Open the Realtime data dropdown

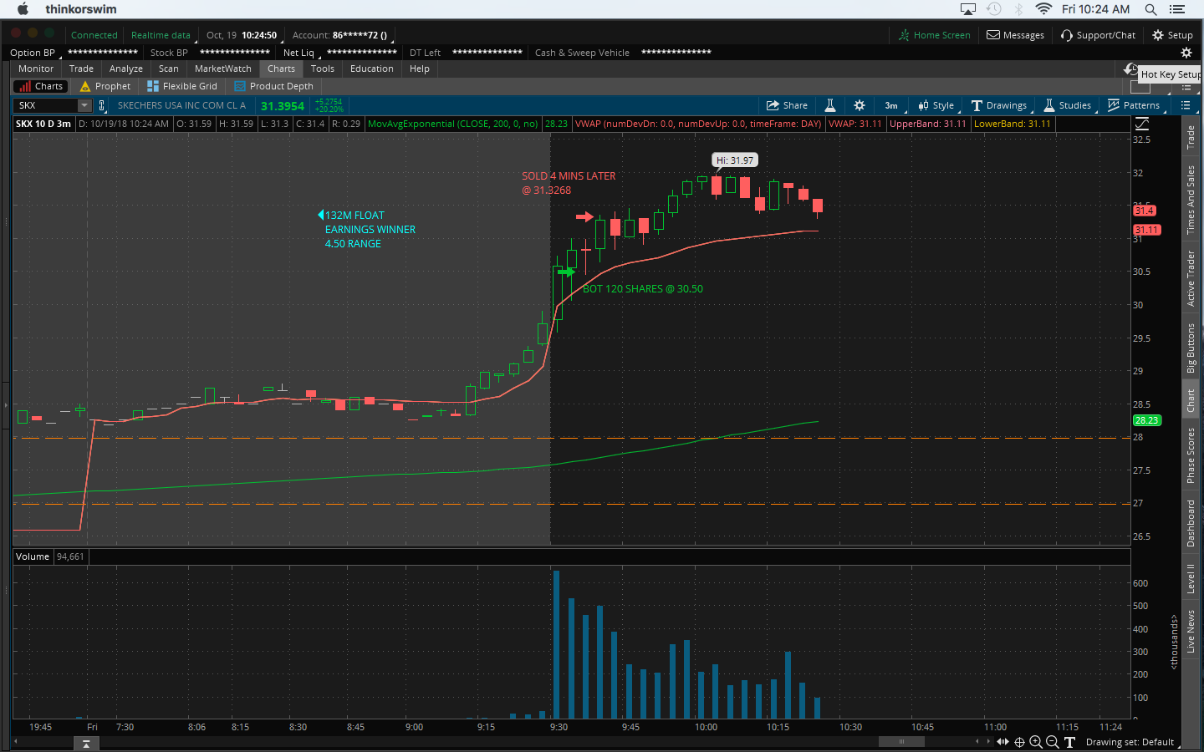click(x=162, y=35)
